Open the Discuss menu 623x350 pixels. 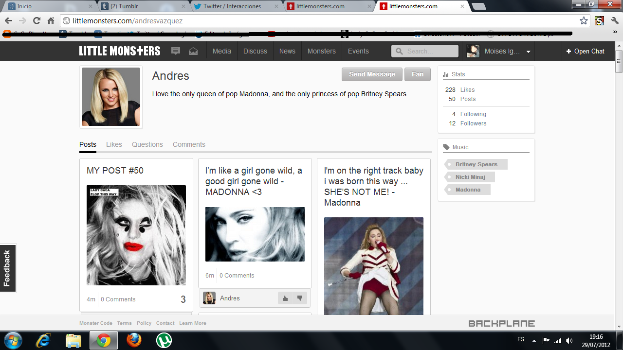[x=255, y=51]
